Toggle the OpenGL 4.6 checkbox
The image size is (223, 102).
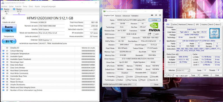tap(149, 80)
